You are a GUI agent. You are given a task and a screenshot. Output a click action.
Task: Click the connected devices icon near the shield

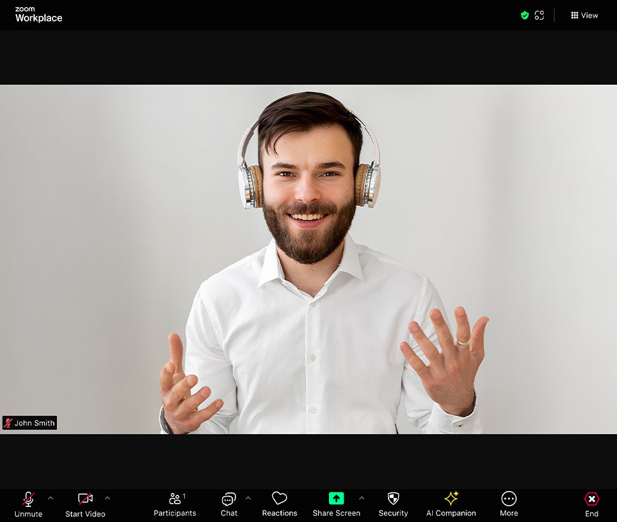coord(539,15)
